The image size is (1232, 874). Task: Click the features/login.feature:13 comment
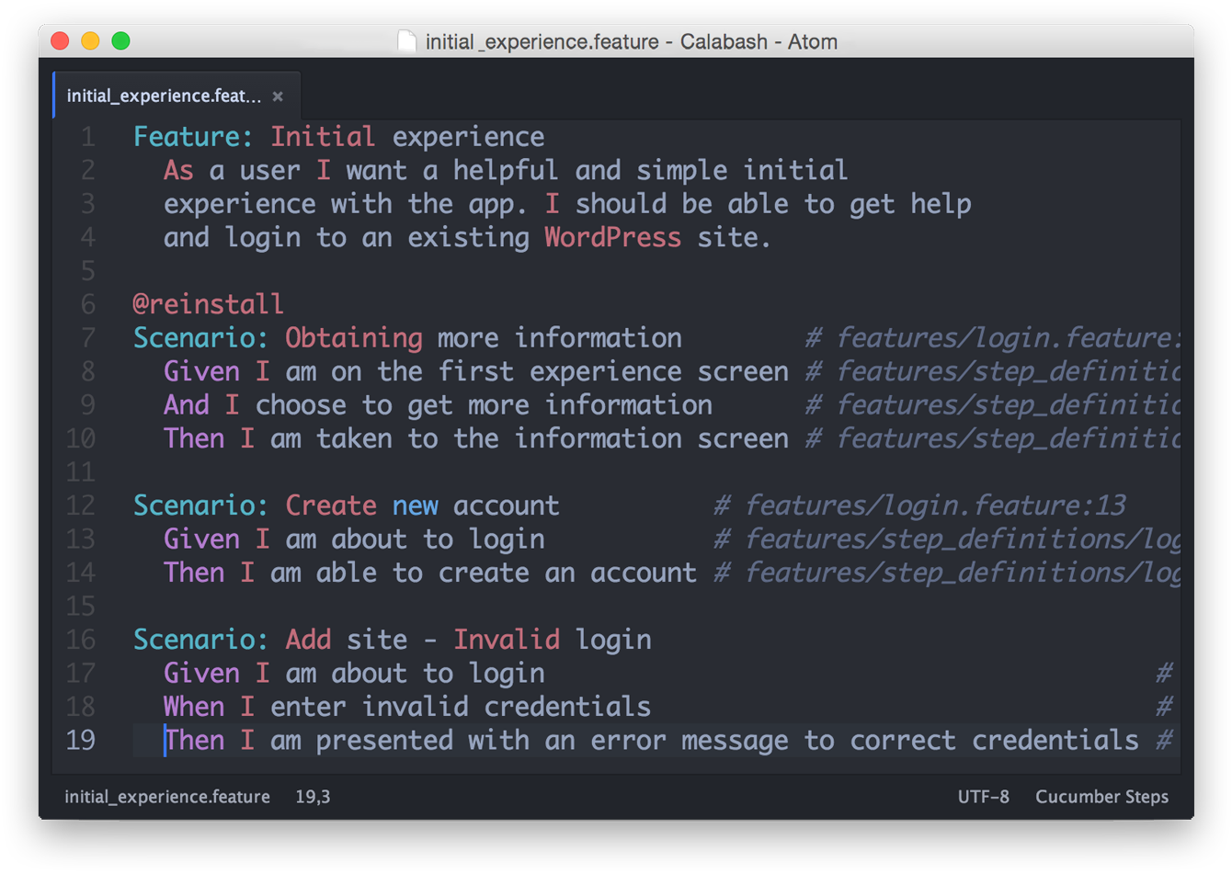click(919, 505)
